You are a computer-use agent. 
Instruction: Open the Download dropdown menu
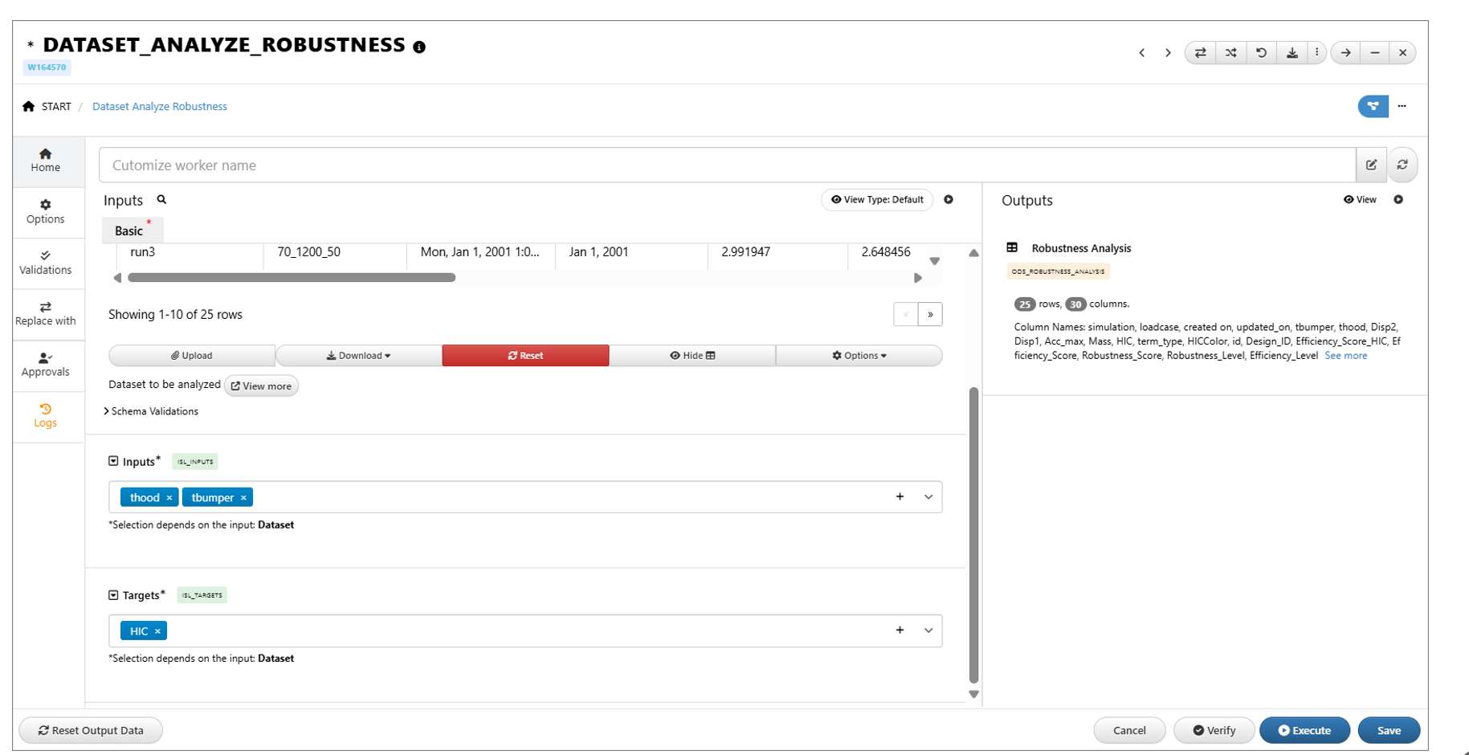pyautogui.click(x=358, y=356)
